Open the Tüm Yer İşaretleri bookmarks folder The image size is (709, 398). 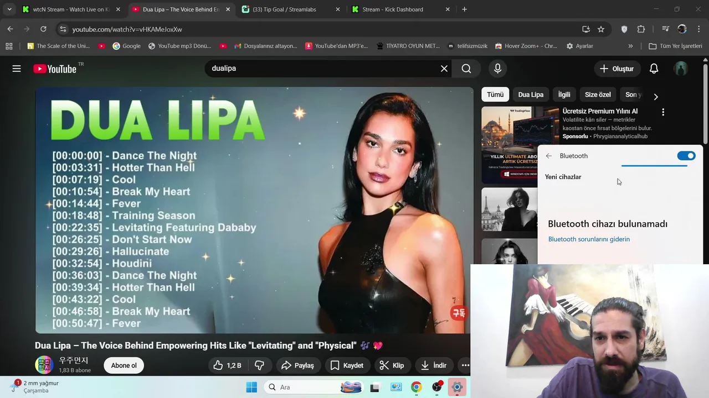675,46
